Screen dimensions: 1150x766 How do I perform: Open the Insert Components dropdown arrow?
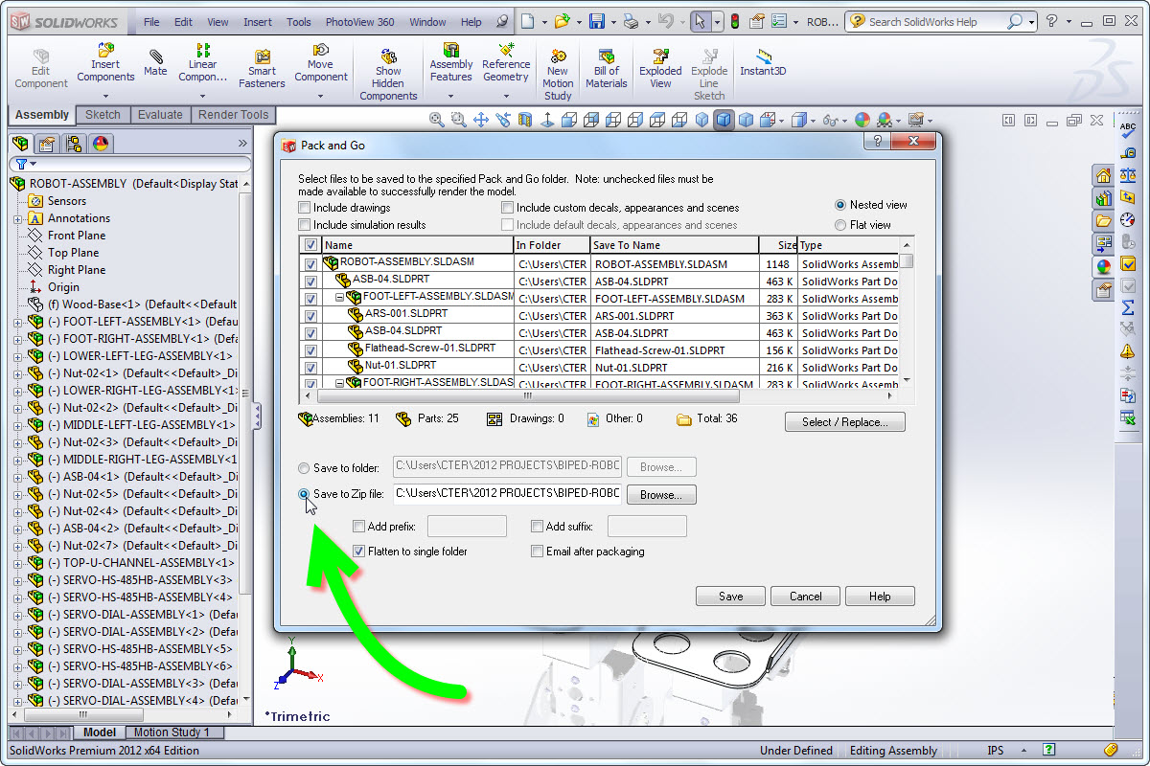[105, 96]
